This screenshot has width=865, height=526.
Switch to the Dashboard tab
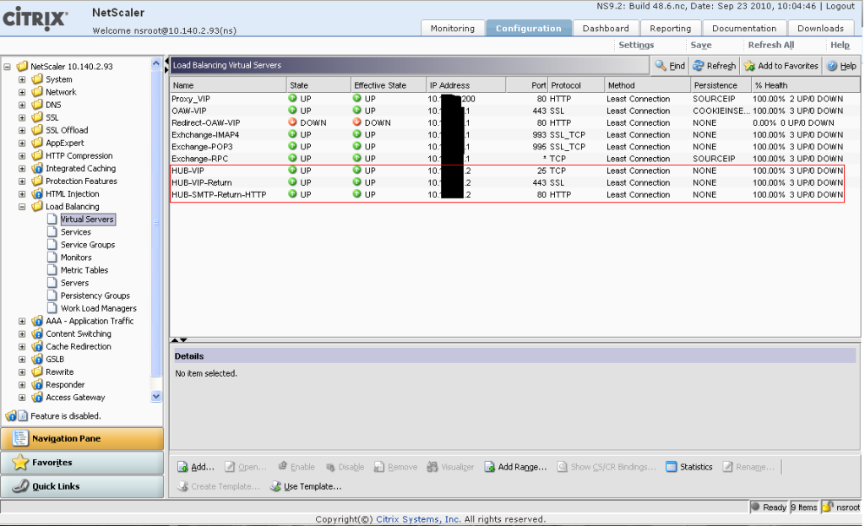606,28
